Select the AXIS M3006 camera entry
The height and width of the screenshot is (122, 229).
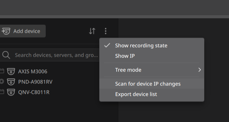32,71
